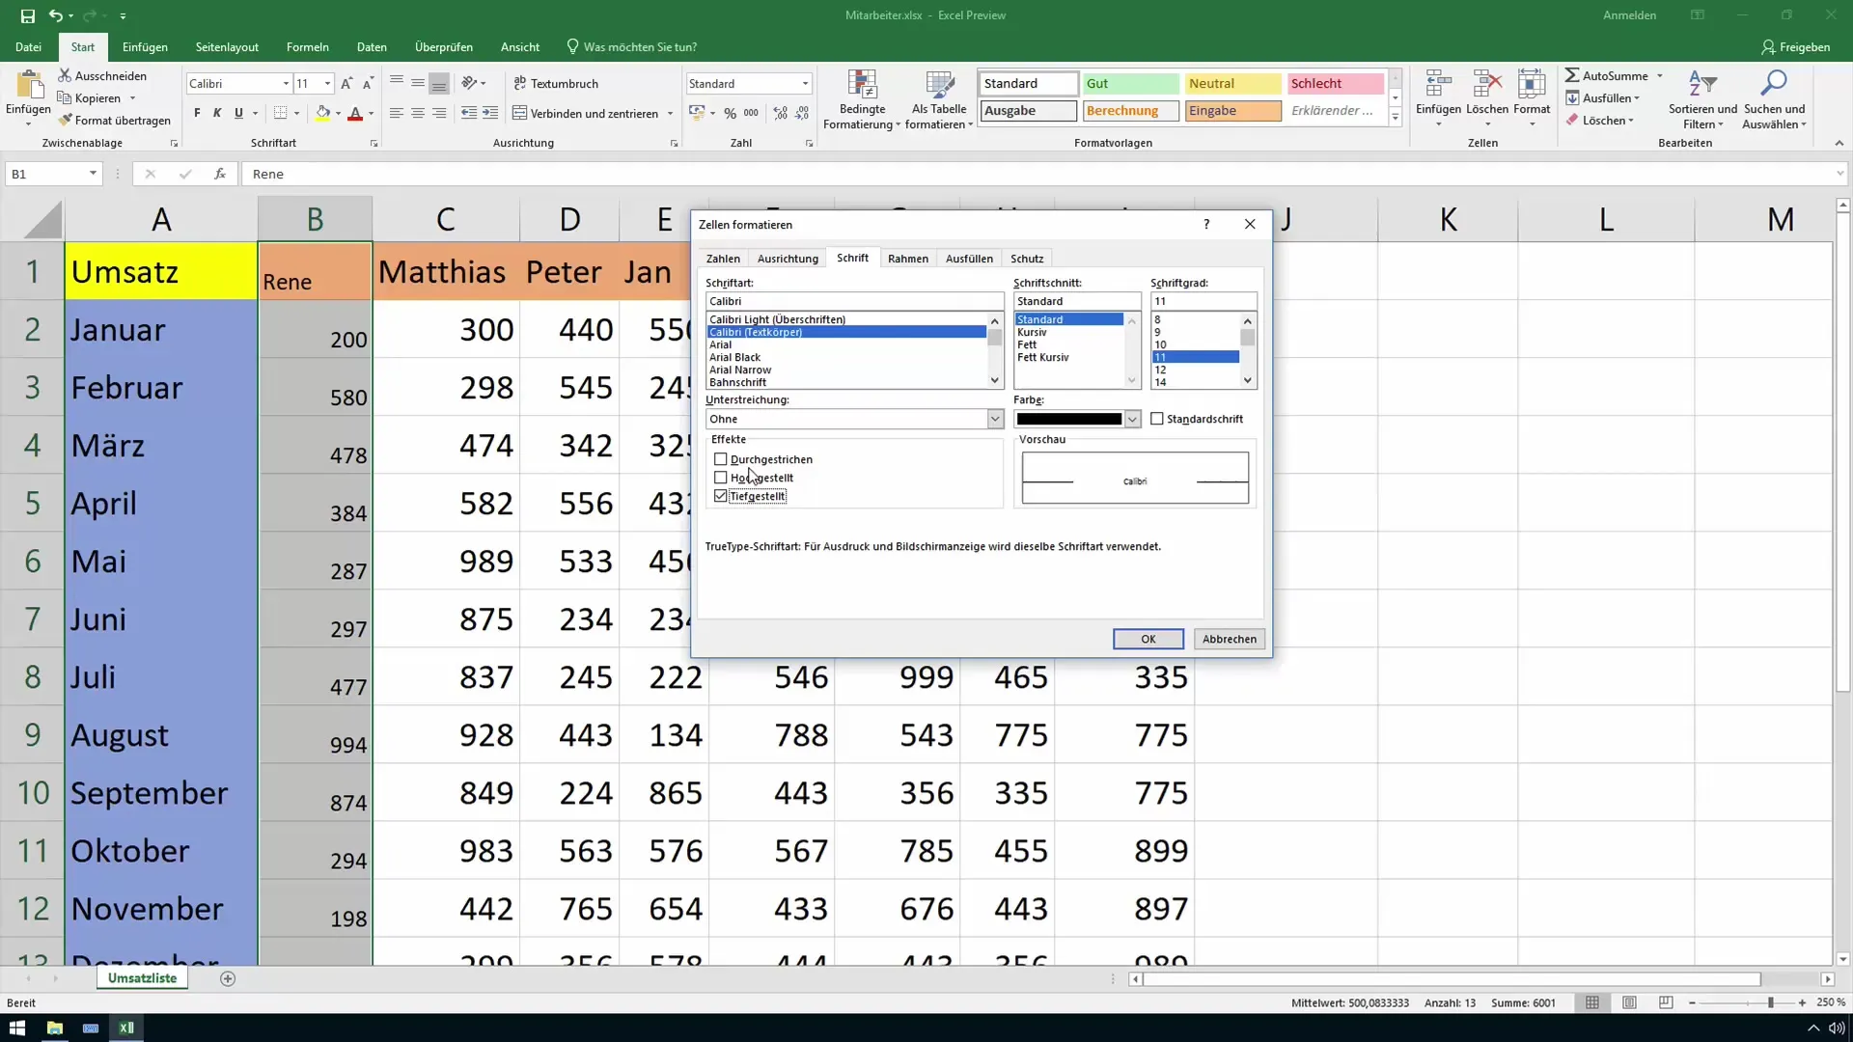
Task: Disable the Tiefgestellt checkbox in Effekte
Action: (720, 496)
